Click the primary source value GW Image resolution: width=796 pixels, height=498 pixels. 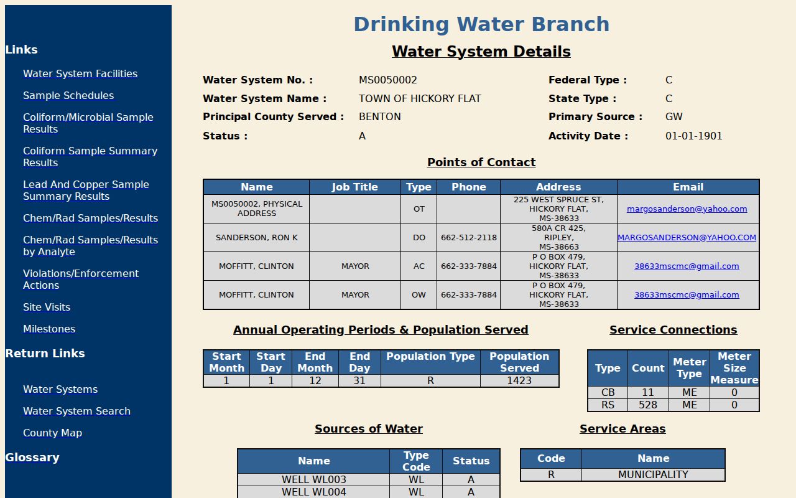click(x=674, y=116)
